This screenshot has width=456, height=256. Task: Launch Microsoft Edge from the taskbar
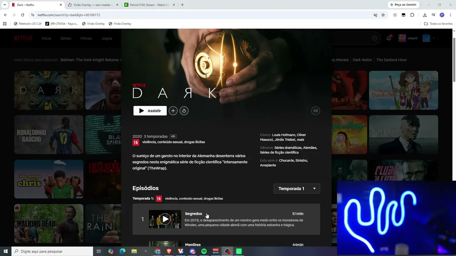123,251
